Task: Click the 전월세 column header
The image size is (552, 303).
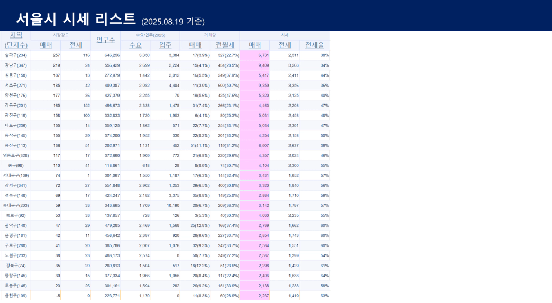Action: pyautogui.click(x=225, y=45)
